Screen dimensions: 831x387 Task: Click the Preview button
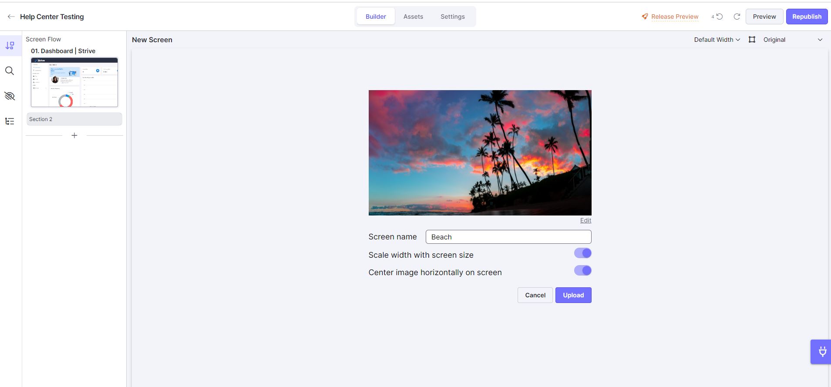coord(764,17)
